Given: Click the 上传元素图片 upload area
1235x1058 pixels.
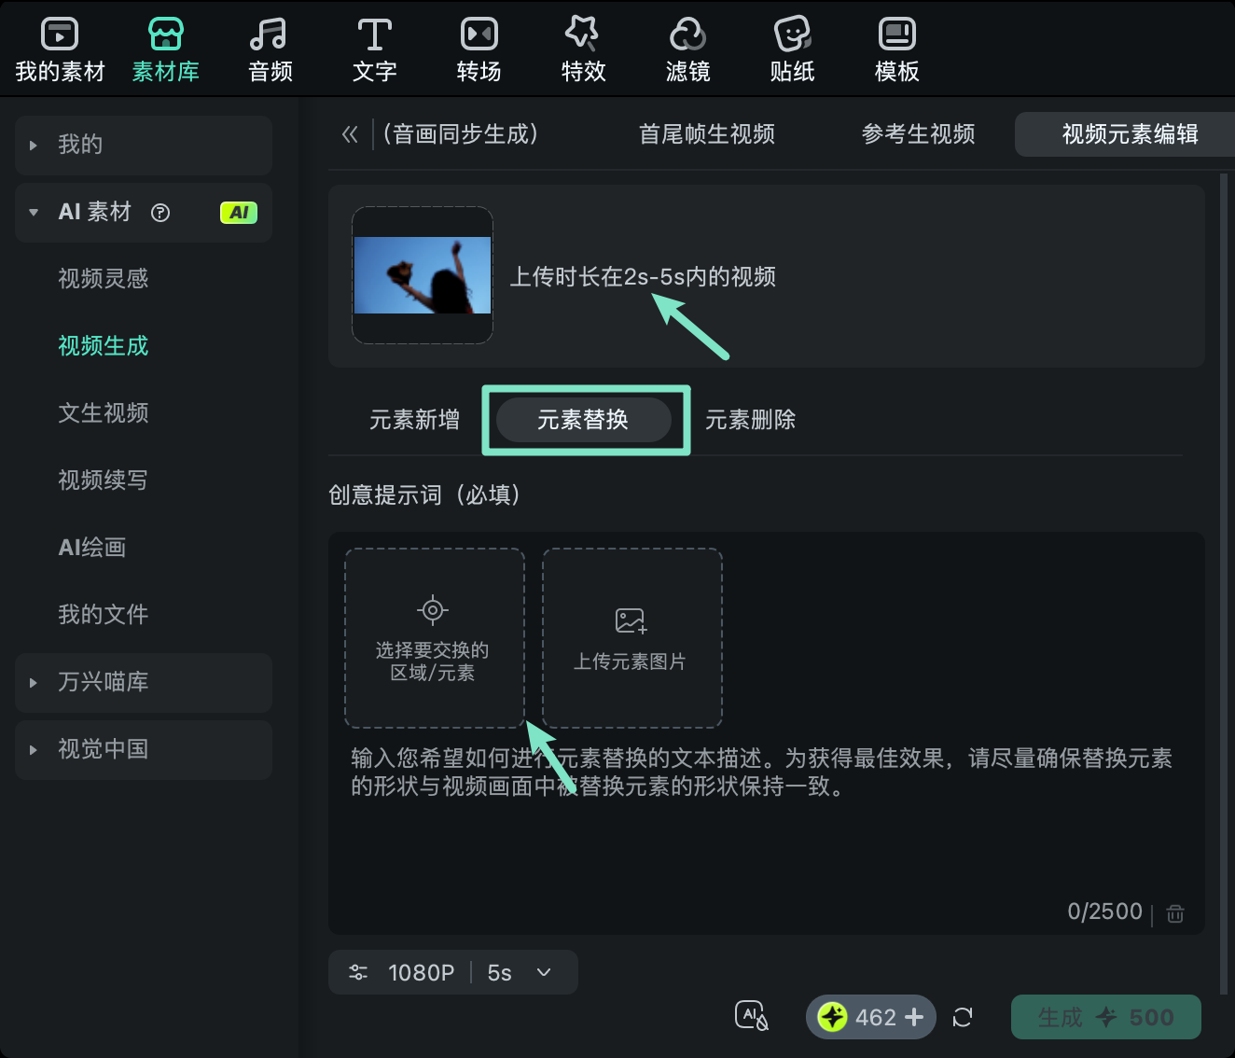Looking at the screenshot, I should (631, 638).
